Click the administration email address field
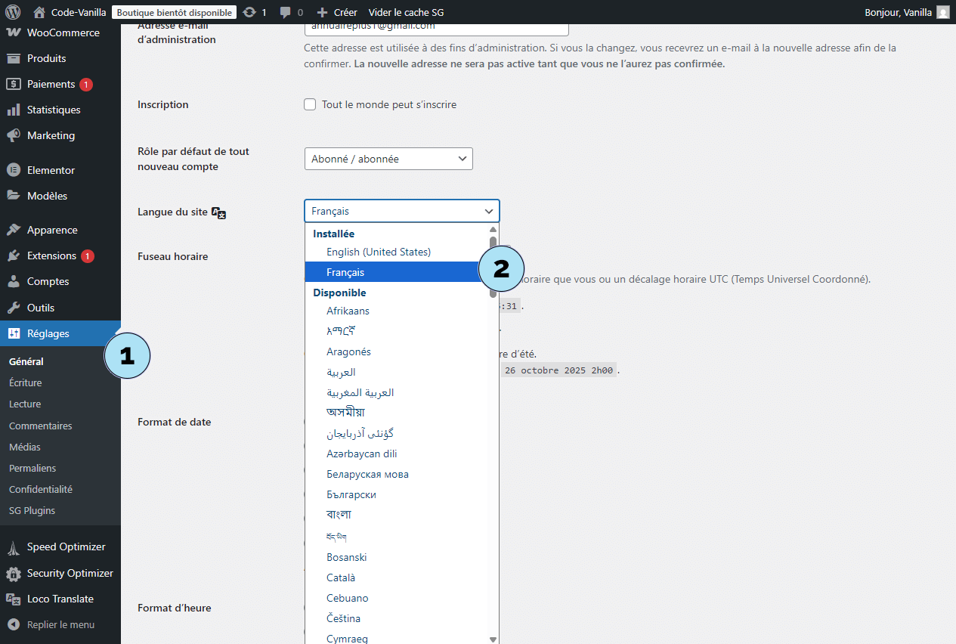This screenshot has height=644, width=956. [x=436, y=27]
